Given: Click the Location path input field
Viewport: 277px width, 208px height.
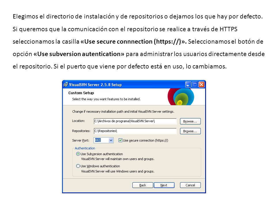Looking at the screenshot, I should (x=135, y=121).
